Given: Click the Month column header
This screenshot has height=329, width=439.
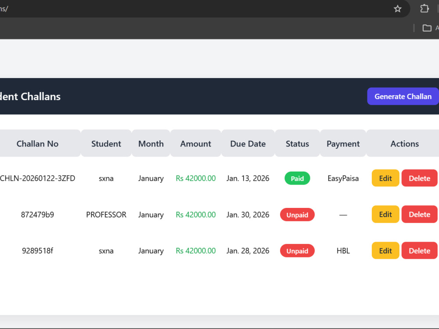Looking at the screenshot, I should click(x=151, y=143).
